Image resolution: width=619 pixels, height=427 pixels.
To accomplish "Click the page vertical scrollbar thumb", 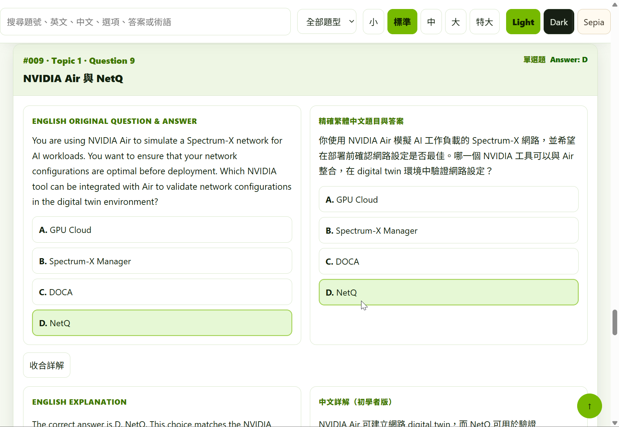I will pyautogui.click(x=615, y=322).
